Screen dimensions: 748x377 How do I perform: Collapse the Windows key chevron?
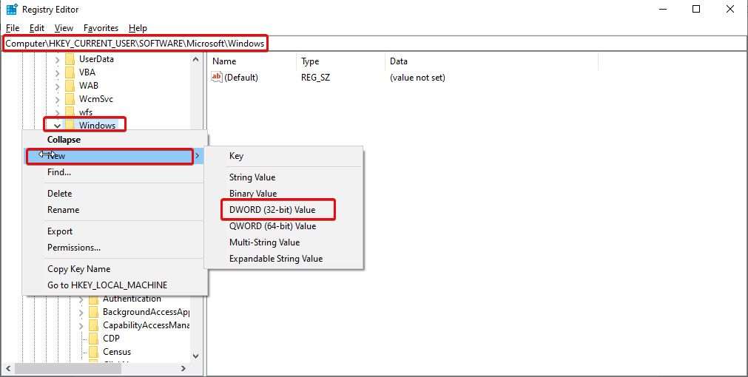[57, 126]
